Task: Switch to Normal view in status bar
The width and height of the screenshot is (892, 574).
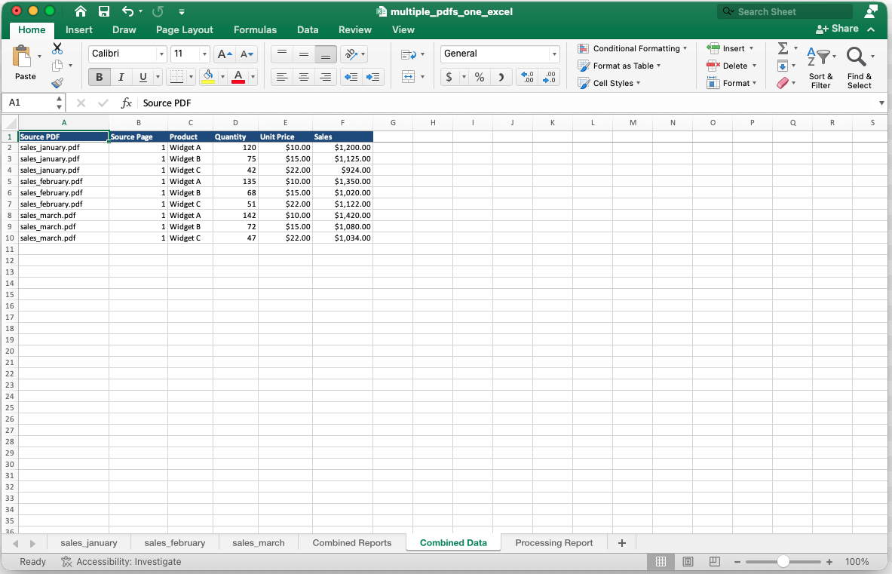Action: [x=661, y=561]
